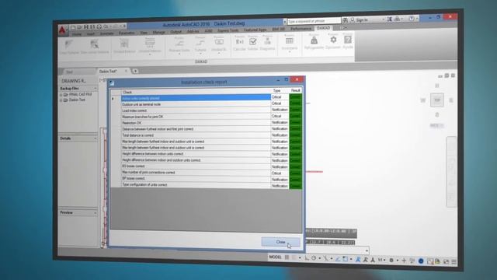Click the Close button in the check report
The height and width of the screenshot is (280, 497).
[x=280, y=242]
